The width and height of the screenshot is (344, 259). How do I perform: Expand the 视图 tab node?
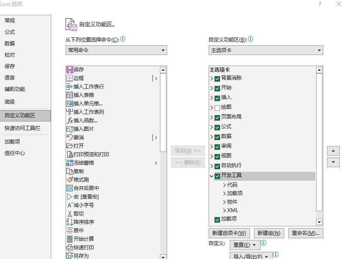coord(212,157)
